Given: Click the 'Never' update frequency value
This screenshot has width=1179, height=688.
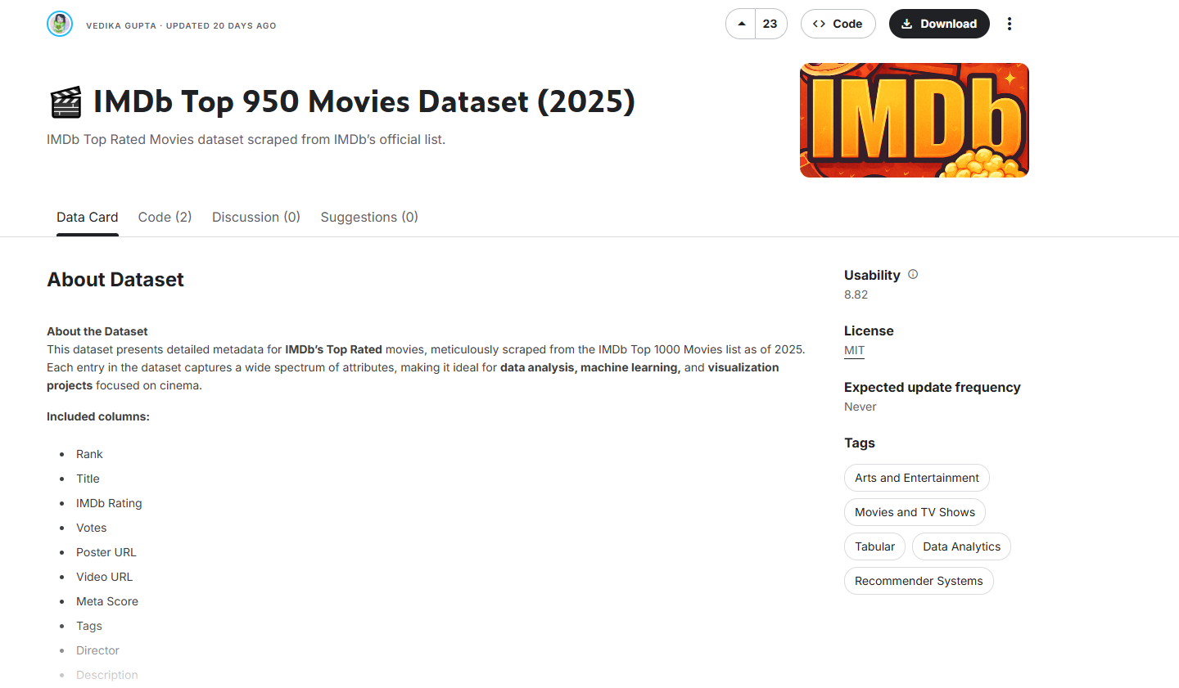Looking at the screenshot, I should tap(860, 407).
